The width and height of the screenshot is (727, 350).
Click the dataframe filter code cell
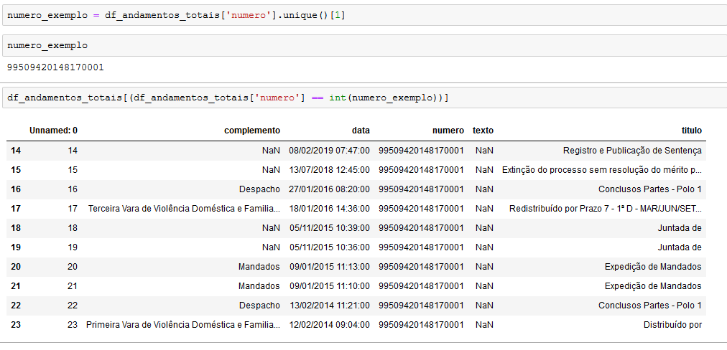pos(364,98)
